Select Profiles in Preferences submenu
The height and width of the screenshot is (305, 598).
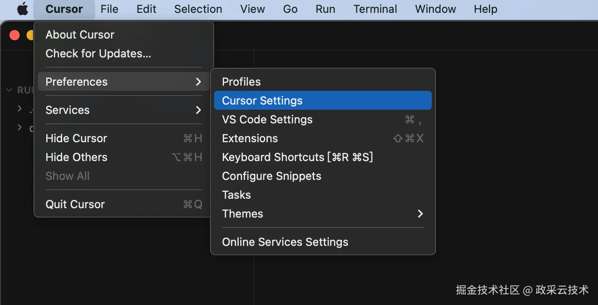[241, 82]
